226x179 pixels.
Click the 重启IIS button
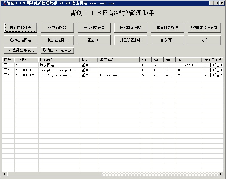click(x=94, y=40)
